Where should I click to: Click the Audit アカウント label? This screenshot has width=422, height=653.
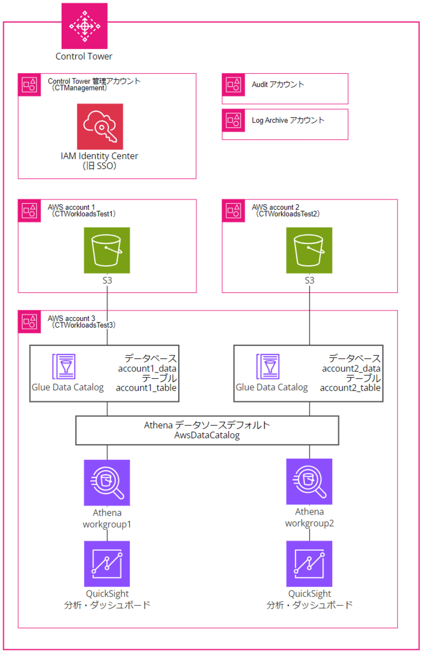point(278,85)
